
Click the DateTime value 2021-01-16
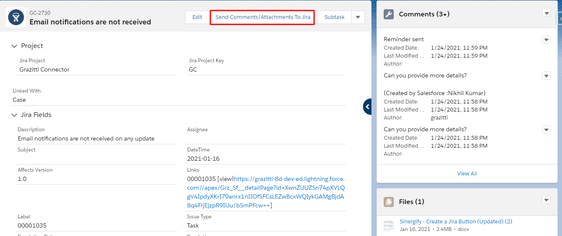click(203, 159)
